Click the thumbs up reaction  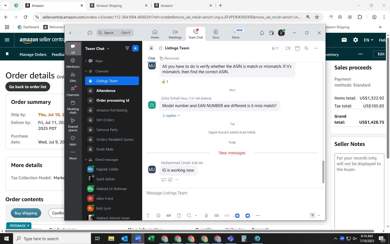(x=165, y=82)
